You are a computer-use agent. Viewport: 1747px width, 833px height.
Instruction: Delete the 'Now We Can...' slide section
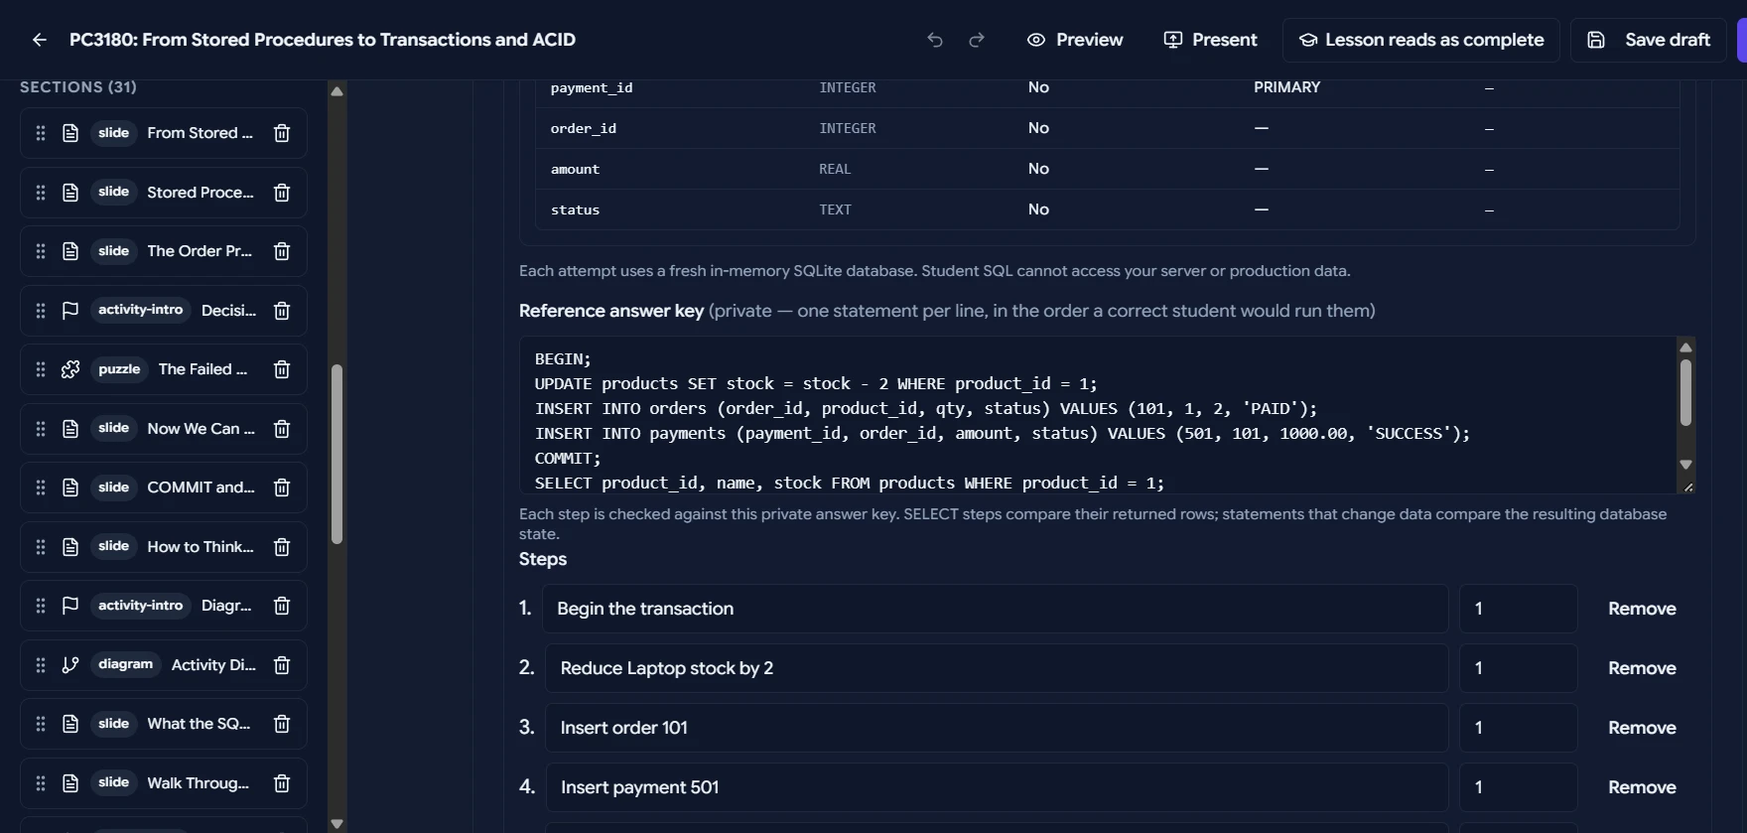[x=282, y=429]
